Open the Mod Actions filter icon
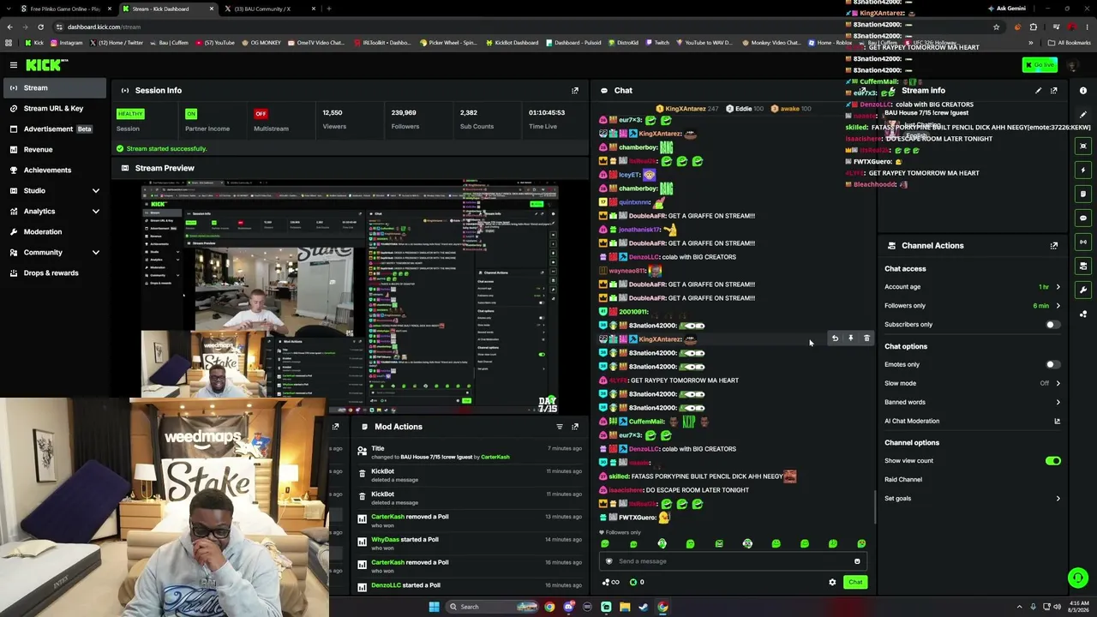The height and width of the screenshot is (617, 1097). coord(560,426)
